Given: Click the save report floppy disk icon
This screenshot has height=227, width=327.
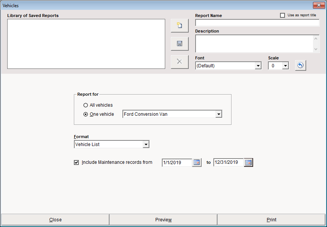Looking at the screenshot, I should [x=180, y=44].
